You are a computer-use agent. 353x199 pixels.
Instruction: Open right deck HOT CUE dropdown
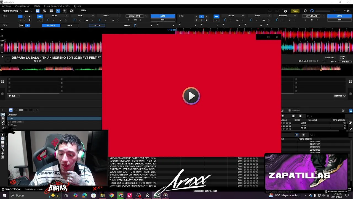click(340, 96)
